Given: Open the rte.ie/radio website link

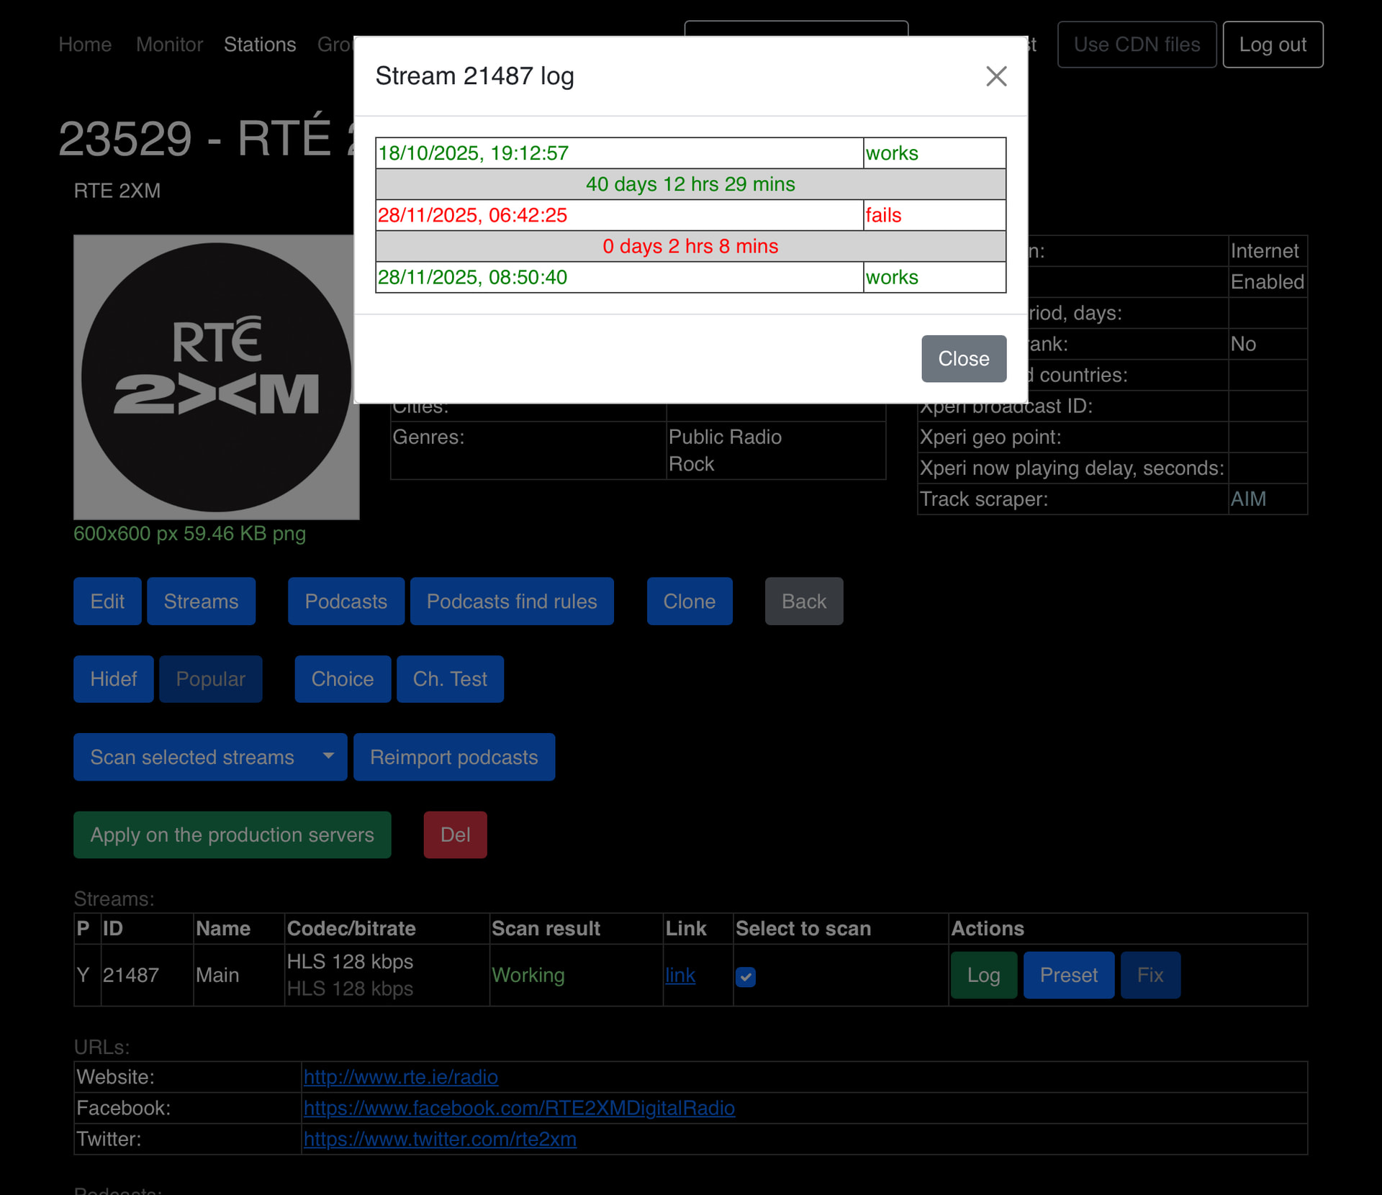Looking at the screenshot, I should (400, 1076).
